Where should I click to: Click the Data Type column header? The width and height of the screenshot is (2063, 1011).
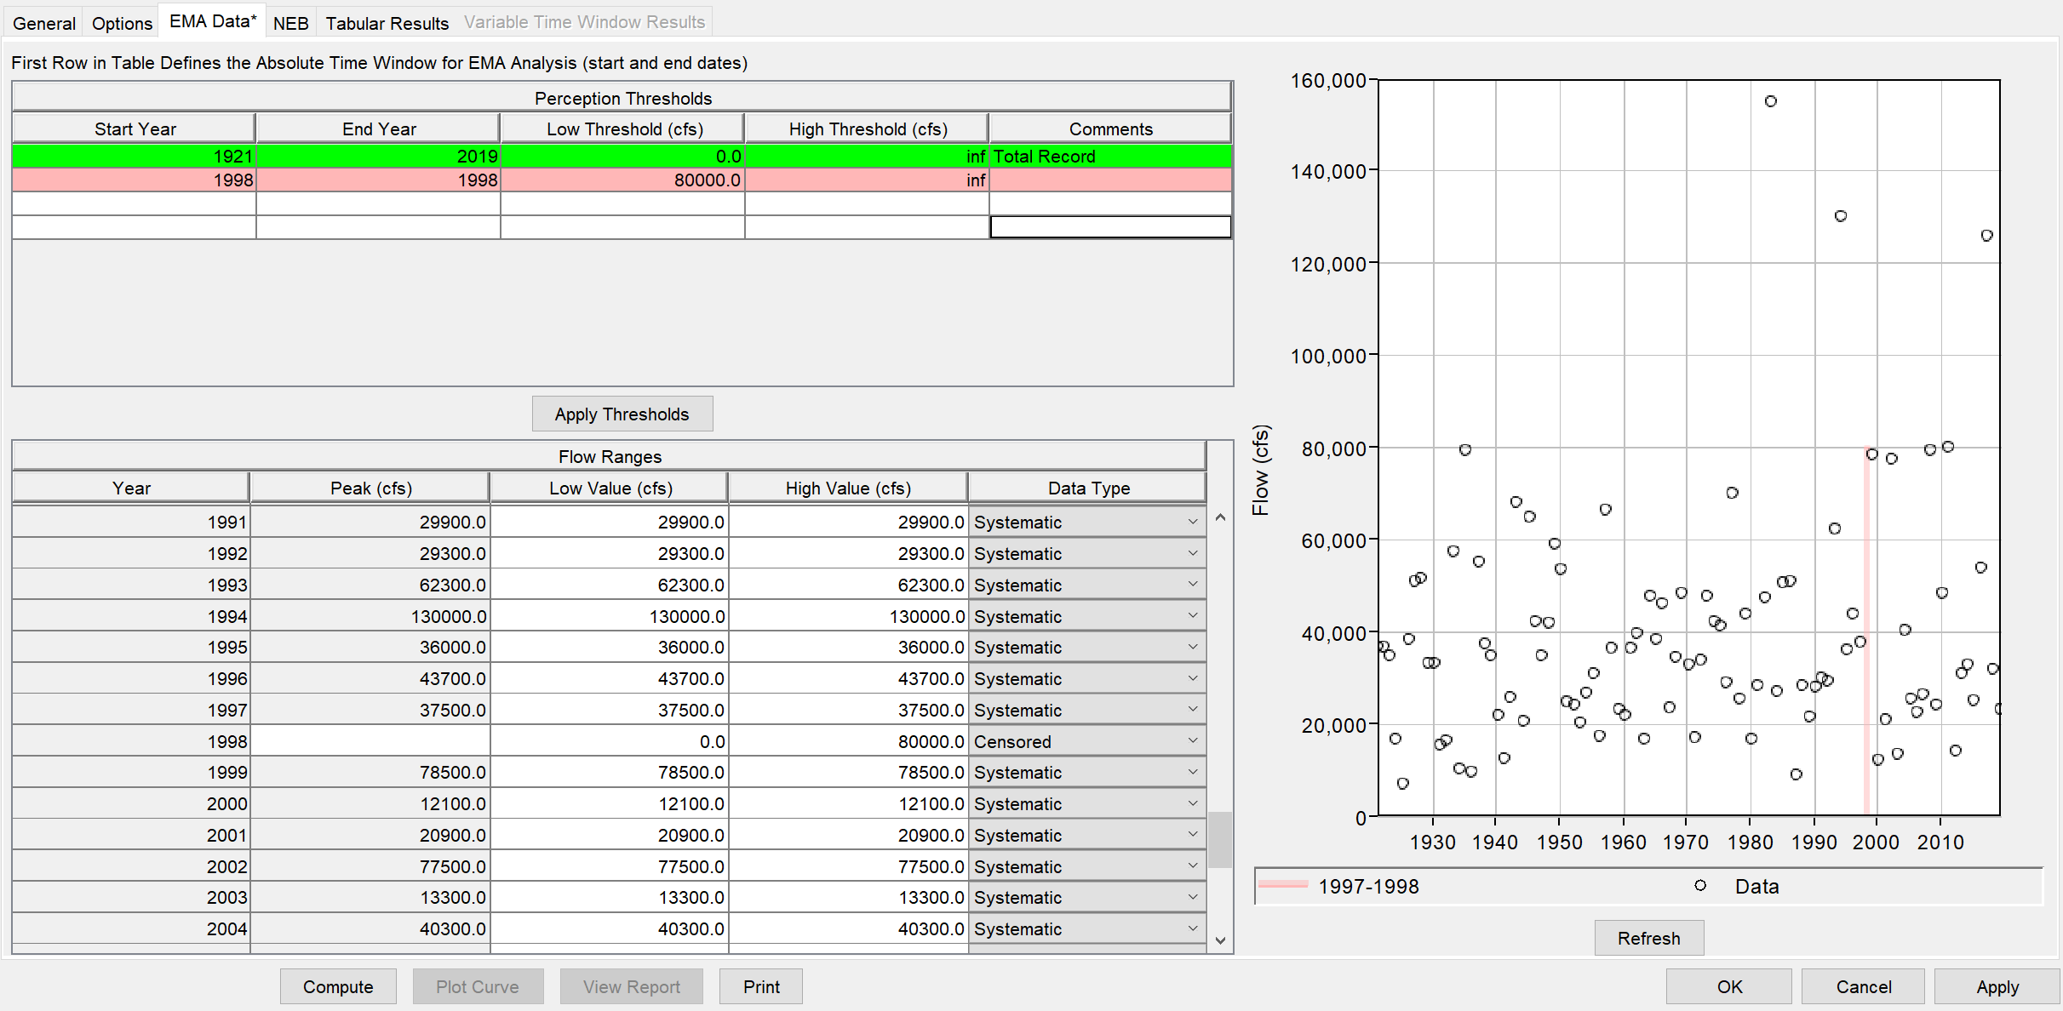pyautogui.click(x=1087, y=488)
